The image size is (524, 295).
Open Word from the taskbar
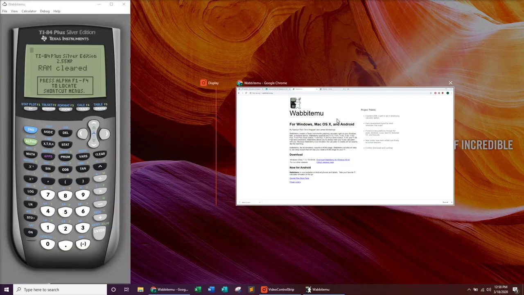click(210, 290)
